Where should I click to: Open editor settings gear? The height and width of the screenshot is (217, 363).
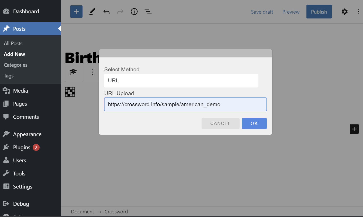click(x=345, y=12)
